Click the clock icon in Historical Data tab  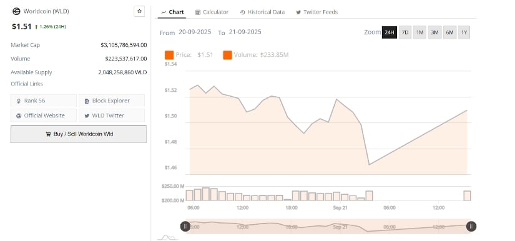(x=242, y=12)
